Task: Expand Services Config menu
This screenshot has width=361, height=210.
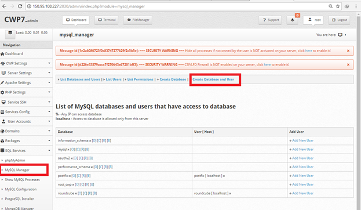Action: click(x=26, y=112)
